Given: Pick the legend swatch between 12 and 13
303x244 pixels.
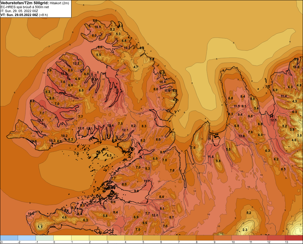Looking at the screenshot, I should [x=276, y=238].
